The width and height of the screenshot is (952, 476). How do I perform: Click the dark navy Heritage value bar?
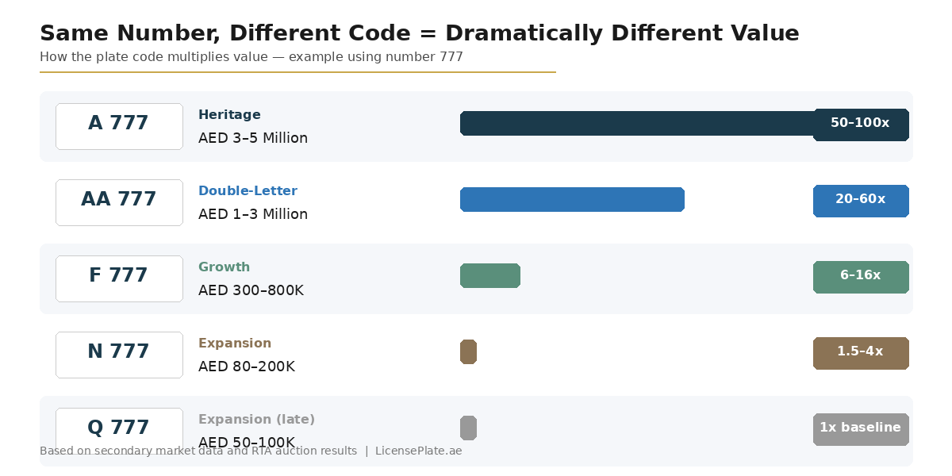[x=636, y=123]
